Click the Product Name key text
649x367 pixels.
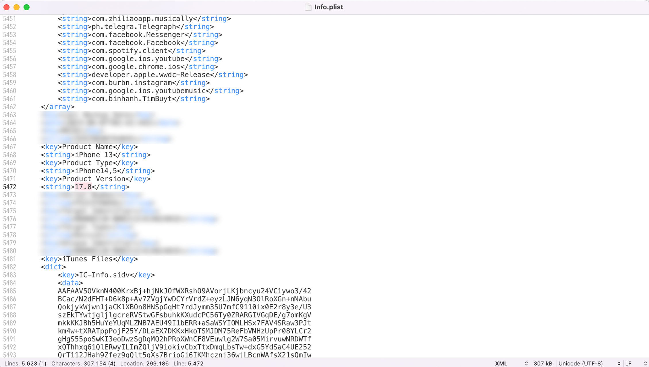[x=87, y=147]
